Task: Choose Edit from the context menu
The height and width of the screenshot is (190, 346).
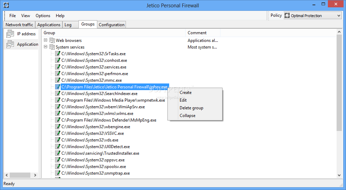Action: 195,100
